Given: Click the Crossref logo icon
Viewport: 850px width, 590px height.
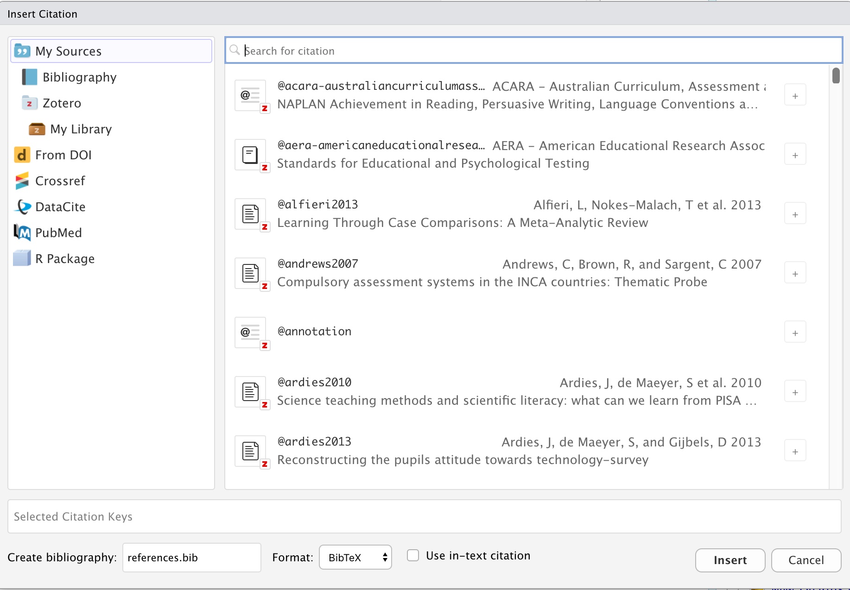Looking at the screenshot, I should tap(22, 181).
